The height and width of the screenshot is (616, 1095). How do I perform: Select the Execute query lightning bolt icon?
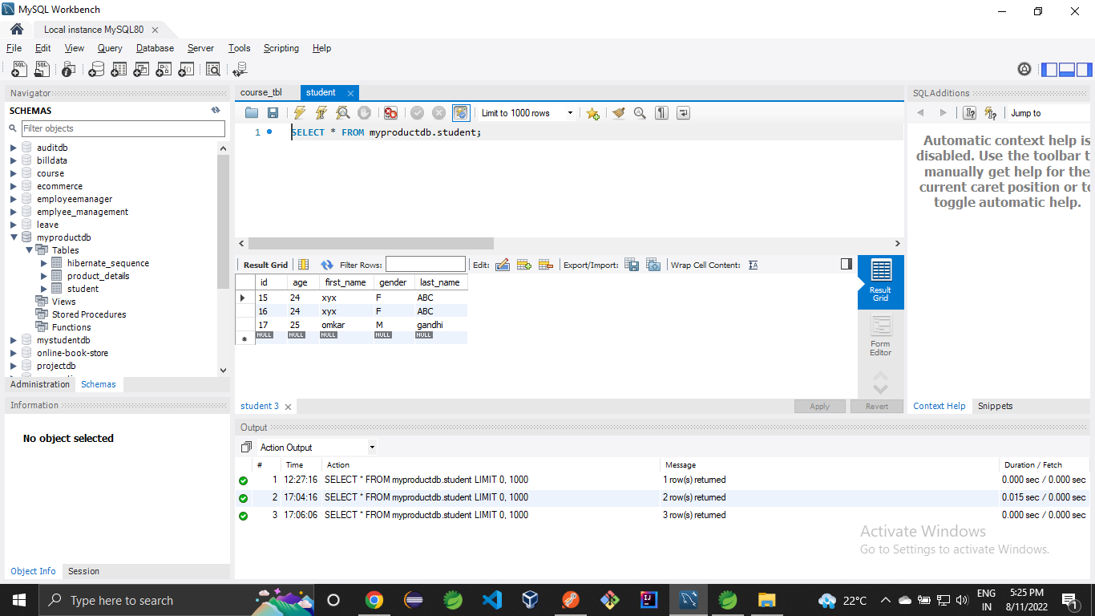pos(299,112)
